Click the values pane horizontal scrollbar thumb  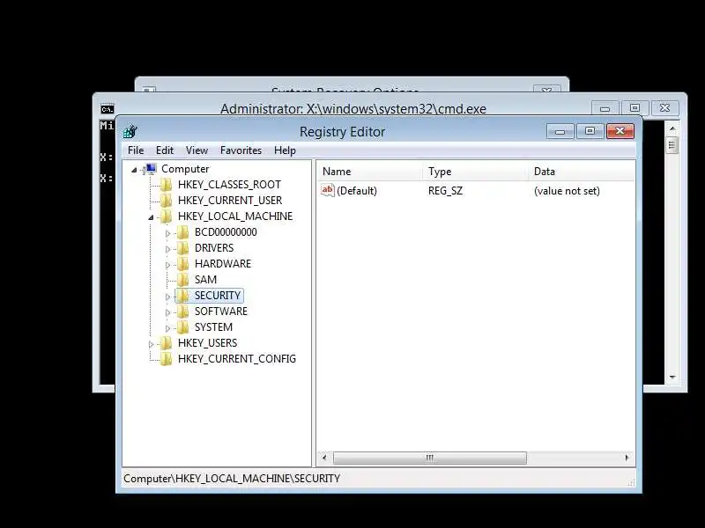coord(429,458)
